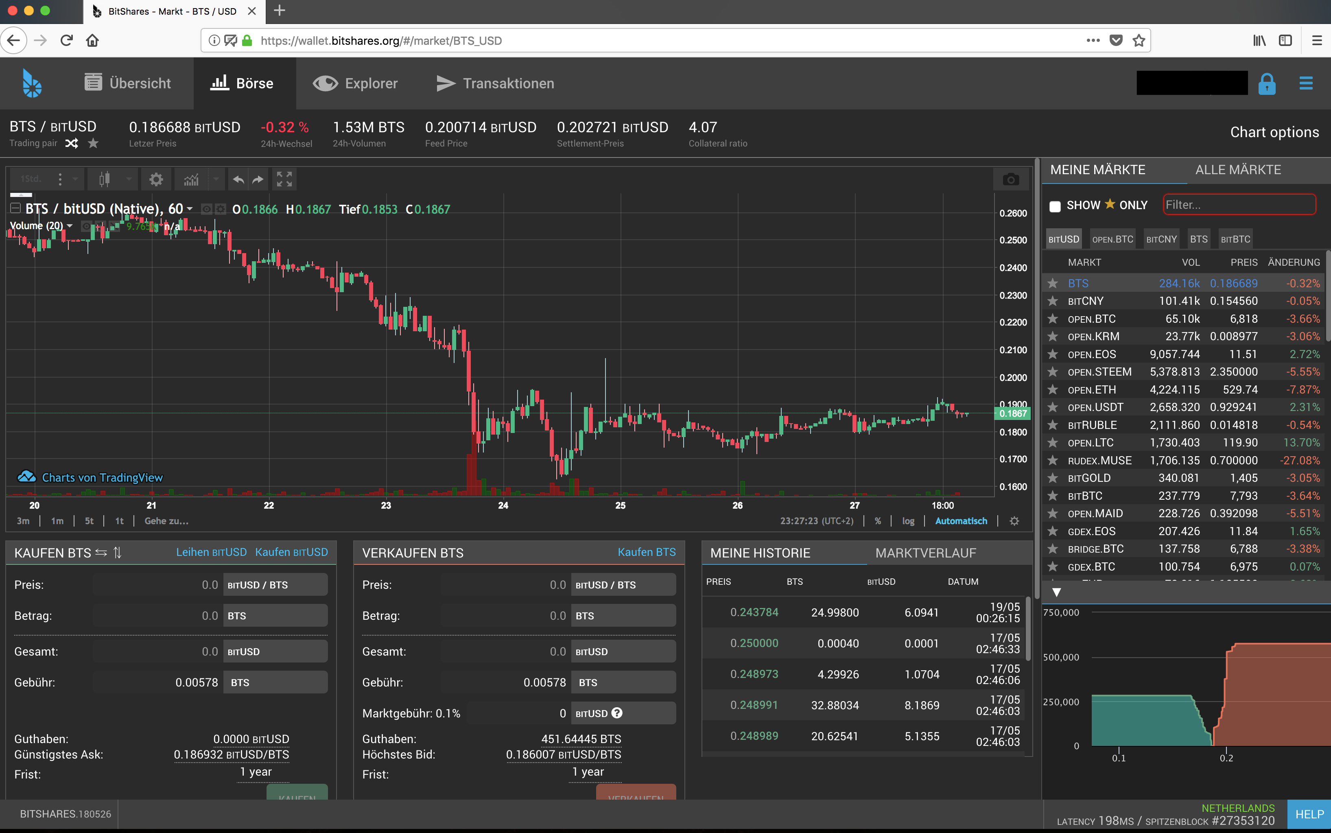Image resolution: width=1331 pixels, height=833 pixels.
Task: Flip the trading pair shuffle icon
Action: pos(72,143)
